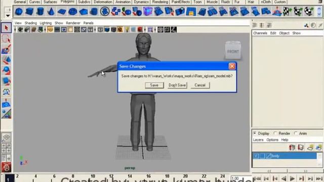Toggle use all lights bulb icon
The height and width of the screenshot is (182, 324).
127,30
